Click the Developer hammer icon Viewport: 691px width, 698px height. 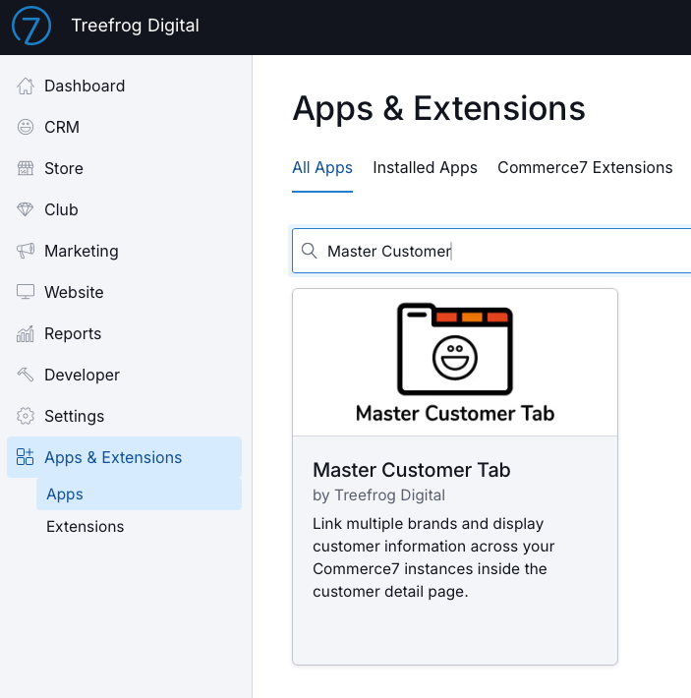[x=26, y=375]
